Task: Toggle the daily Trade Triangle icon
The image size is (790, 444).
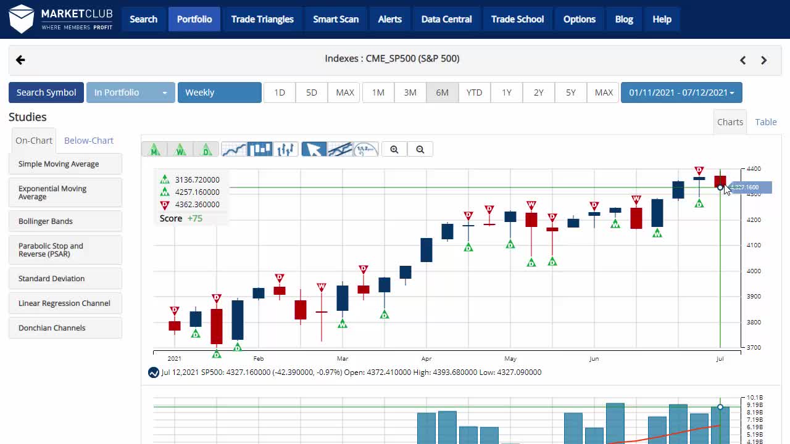Action: pyautogui.click(x=206, y=149)
